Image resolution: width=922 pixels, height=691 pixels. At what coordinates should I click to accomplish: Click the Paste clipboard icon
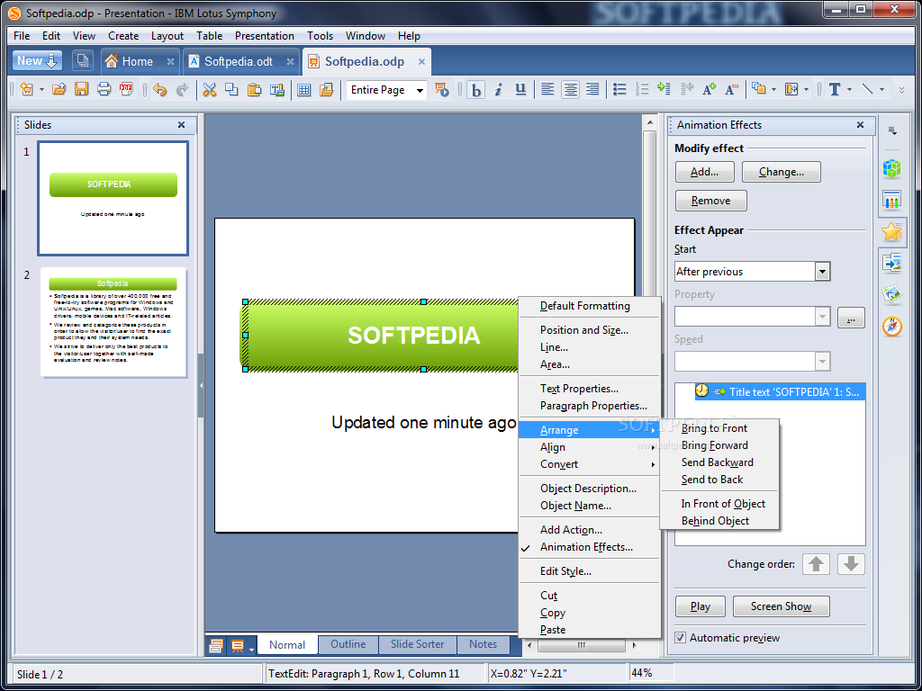click(x=254, y=89)
